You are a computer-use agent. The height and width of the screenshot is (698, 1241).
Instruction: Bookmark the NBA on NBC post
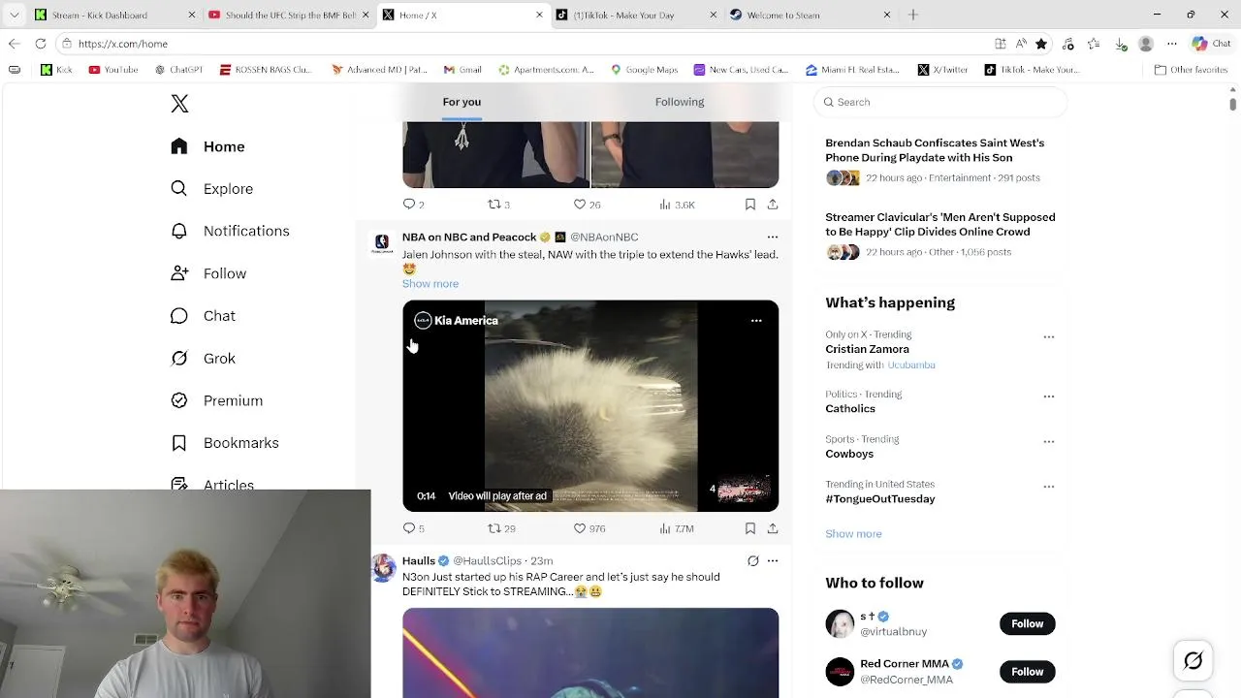(749, 528)
